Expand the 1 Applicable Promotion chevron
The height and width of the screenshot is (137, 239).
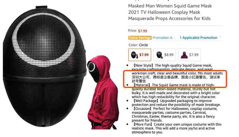tap(220, 37)
